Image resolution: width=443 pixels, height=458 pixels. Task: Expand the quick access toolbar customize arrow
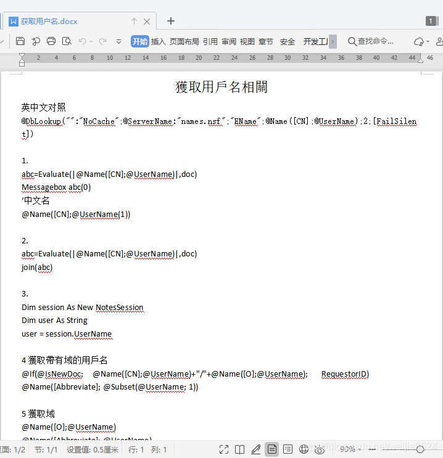click(x=118, y=42)
